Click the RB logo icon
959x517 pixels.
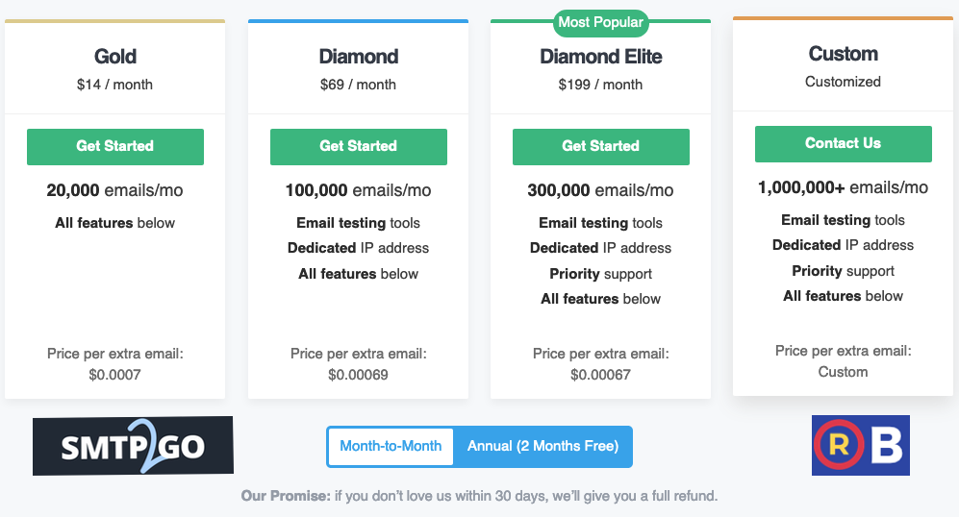pos(861,446)
